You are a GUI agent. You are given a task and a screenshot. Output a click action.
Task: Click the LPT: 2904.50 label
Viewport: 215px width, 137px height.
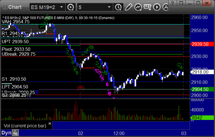tap(15, 87)
